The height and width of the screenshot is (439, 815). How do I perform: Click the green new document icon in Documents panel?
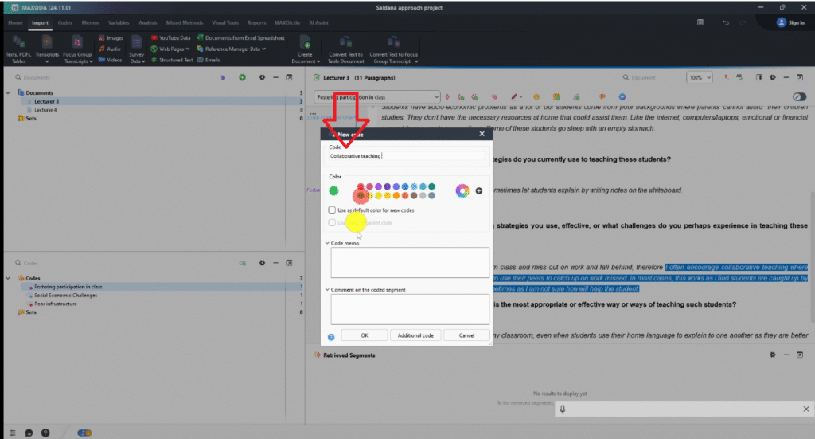[x=242, y=77]
